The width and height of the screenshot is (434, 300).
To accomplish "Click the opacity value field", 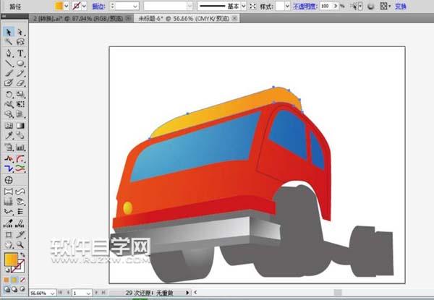I will point(325,6).
